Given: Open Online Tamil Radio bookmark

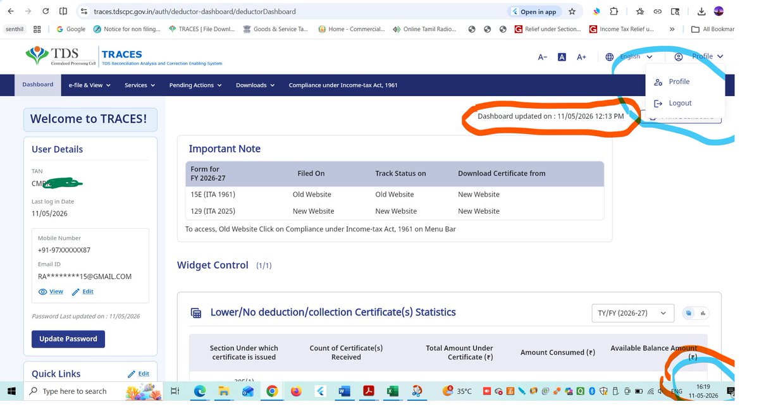Looking at the screenshot, I should (x=424, y=29).
